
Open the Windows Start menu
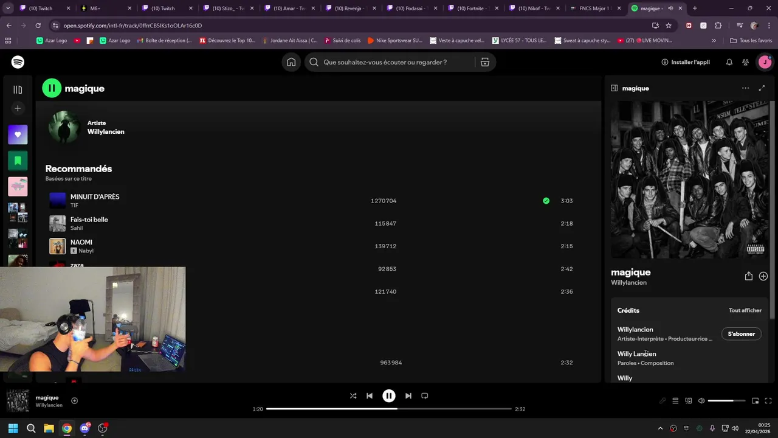point(13,428)
